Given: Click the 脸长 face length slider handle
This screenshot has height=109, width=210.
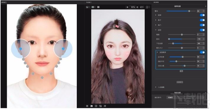Looking at the screenshot, I should coord(169,39).
